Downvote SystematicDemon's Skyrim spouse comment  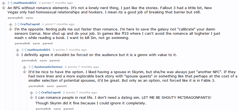coord(24,72)
